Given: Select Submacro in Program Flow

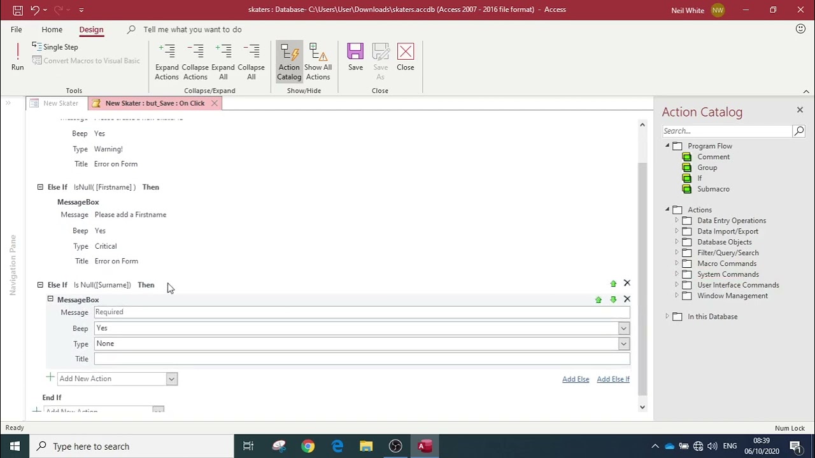Looking at the screenshot, I should tap(713, 189).
